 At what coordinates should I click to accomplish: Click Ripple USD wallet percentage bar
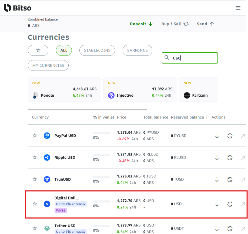coord(102,155)
